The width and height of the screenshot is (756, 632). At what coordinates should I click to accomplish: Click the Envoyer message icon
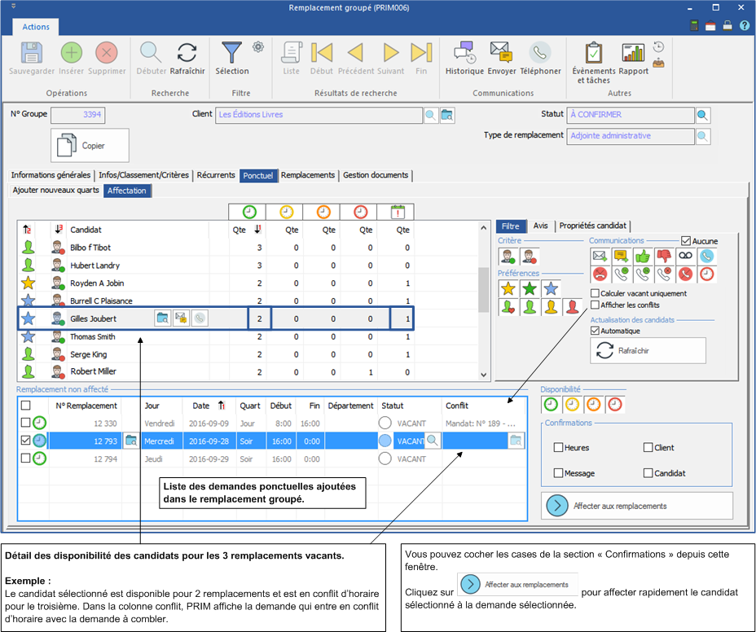tap(502, 53)
